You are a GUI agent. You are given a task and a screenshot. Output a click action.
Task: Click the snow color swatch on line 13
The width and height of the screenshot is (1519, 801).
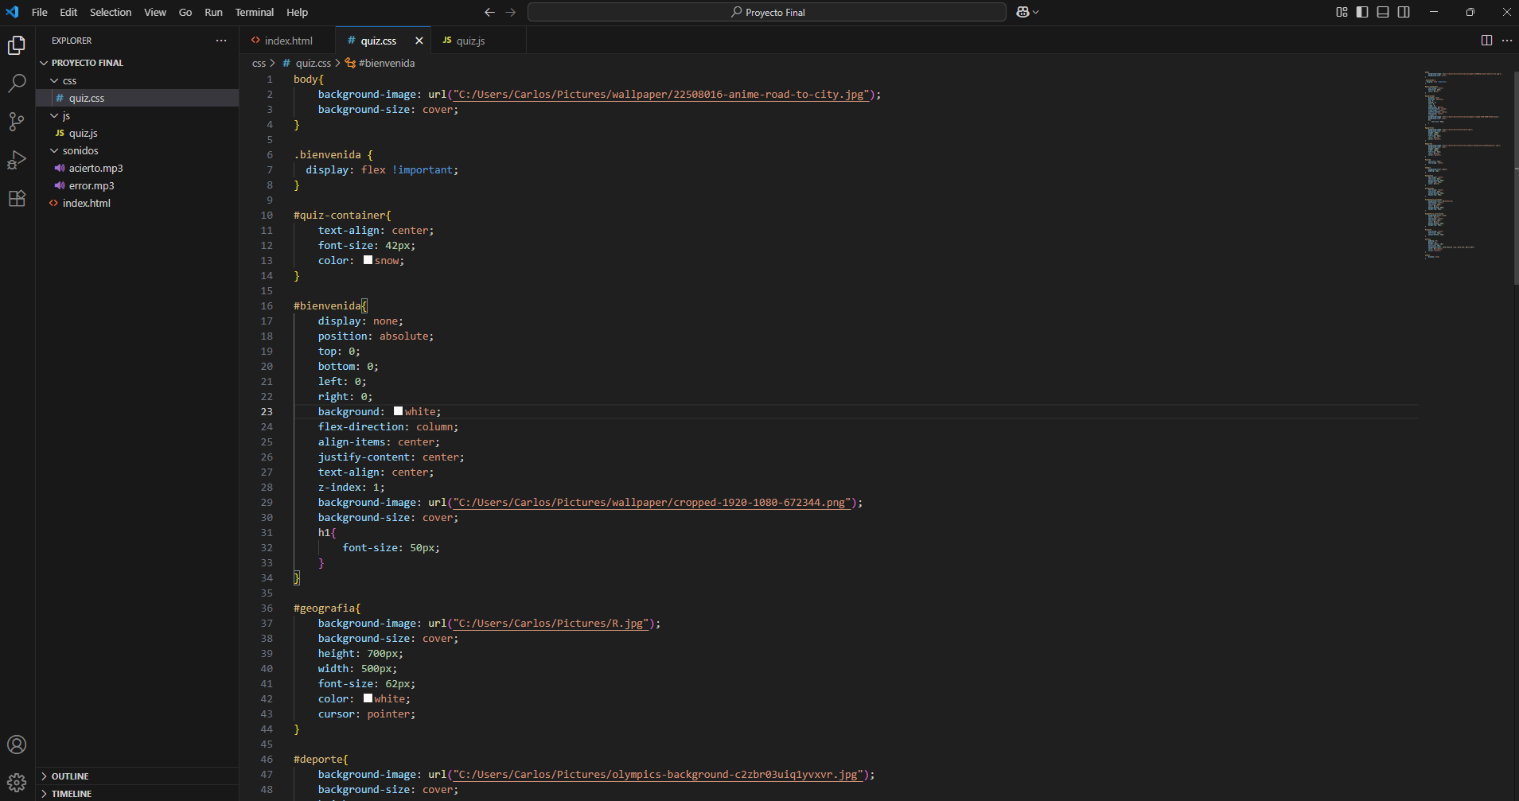coord(368,260)
